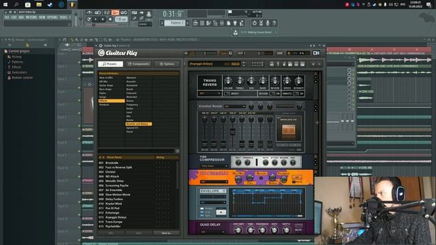Open the ADD menu
Screen dimensions: 436x245
click(21, 17)
